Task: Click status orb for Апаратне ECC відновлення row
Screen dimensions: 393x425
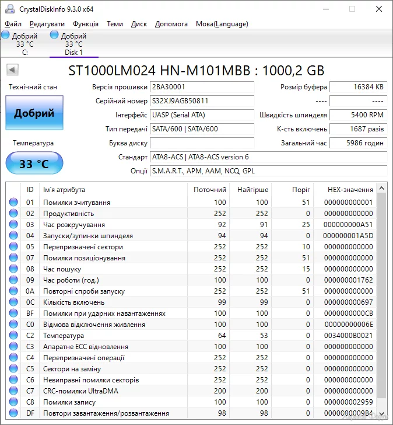Action: coord(13,346)
